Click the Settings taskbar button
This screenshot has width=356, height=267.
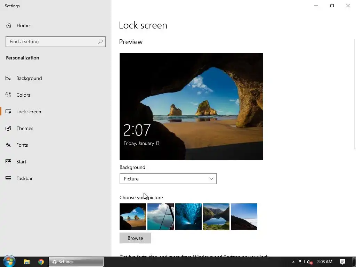coord(76,262)
